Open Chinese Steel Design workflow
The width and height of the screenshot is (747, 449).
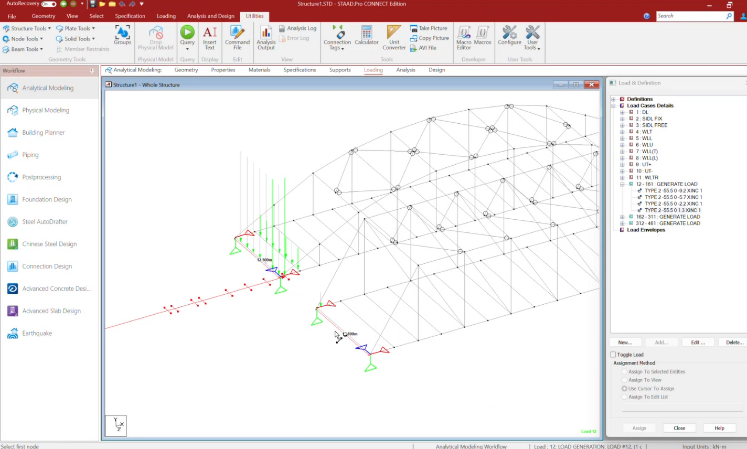click(x=49, y=244)
